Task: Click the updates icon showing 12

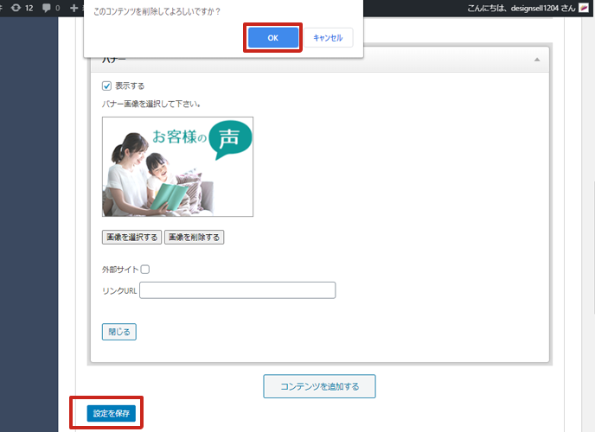Action: (16, 8)
